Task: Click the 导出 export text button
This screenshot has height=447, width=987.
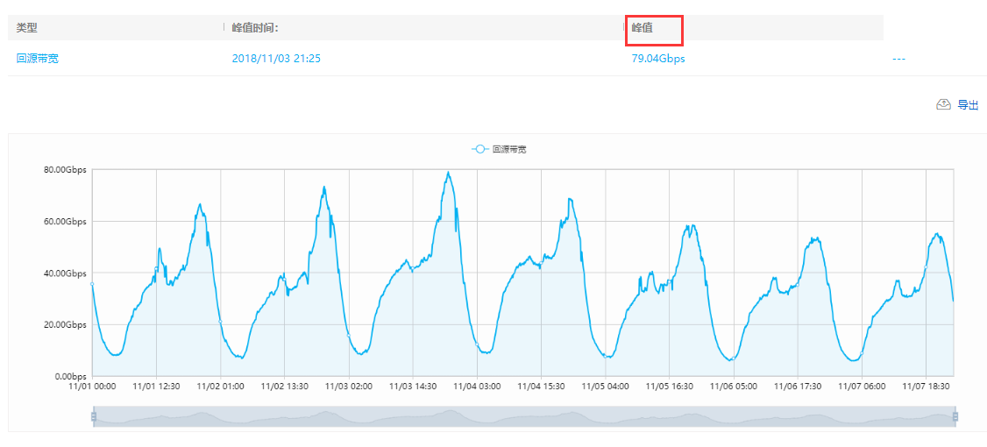Action: coord(968,105)
